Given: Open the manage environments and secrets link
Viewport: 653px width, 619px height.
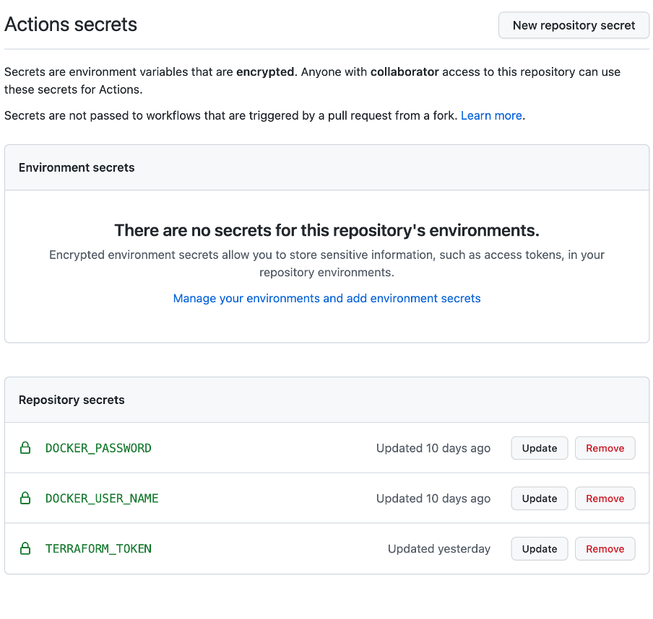Looking at the screenshot, I should click(326, 298).
